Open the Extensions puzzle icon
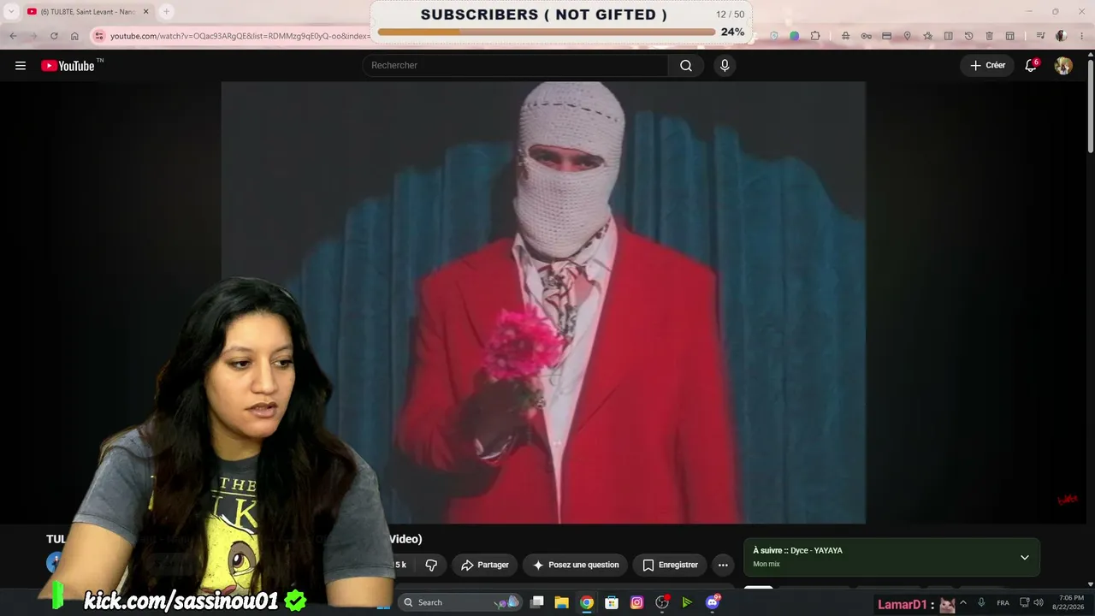The width and height of the screenshot is (1095, 616). coord(815,36)
